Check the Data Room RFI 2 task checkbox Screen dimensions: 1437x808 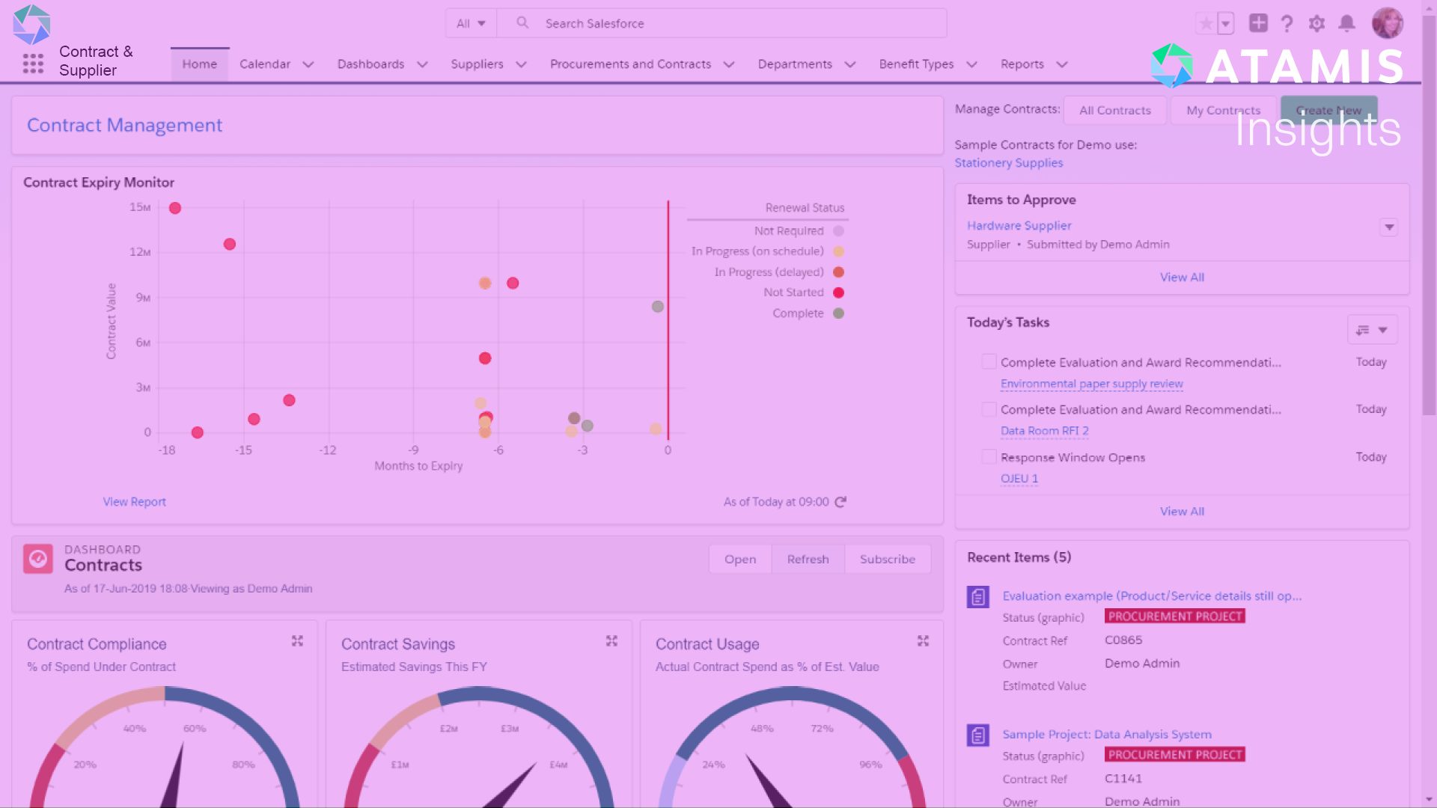989,409
